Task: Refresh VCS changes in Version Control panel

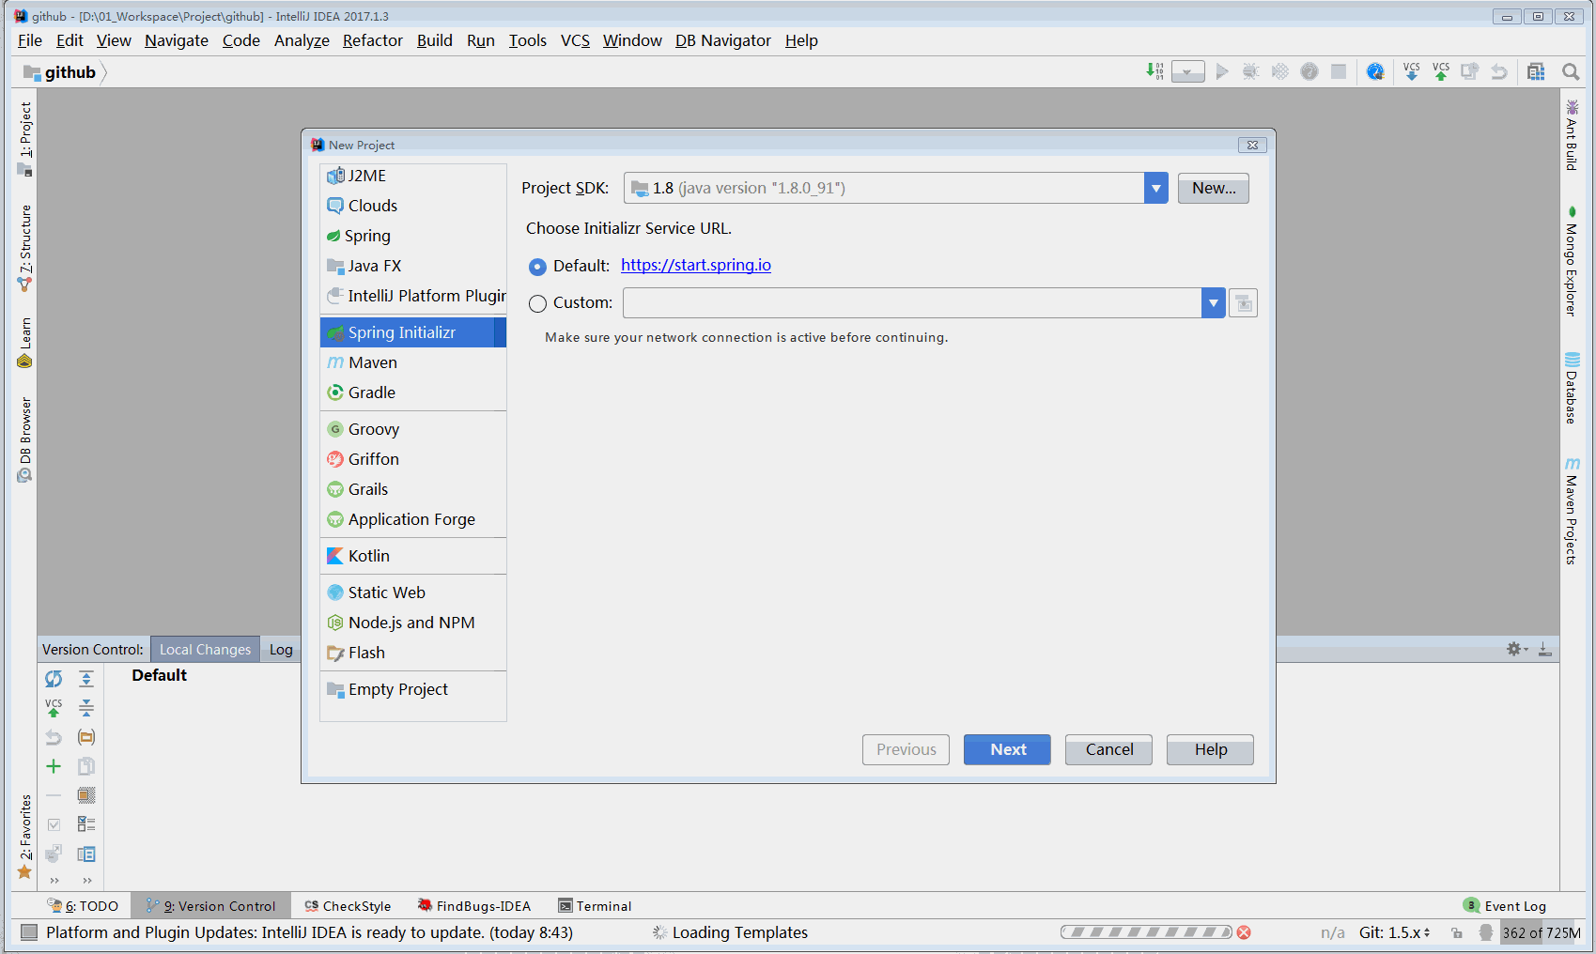Action: pos(54,678)
